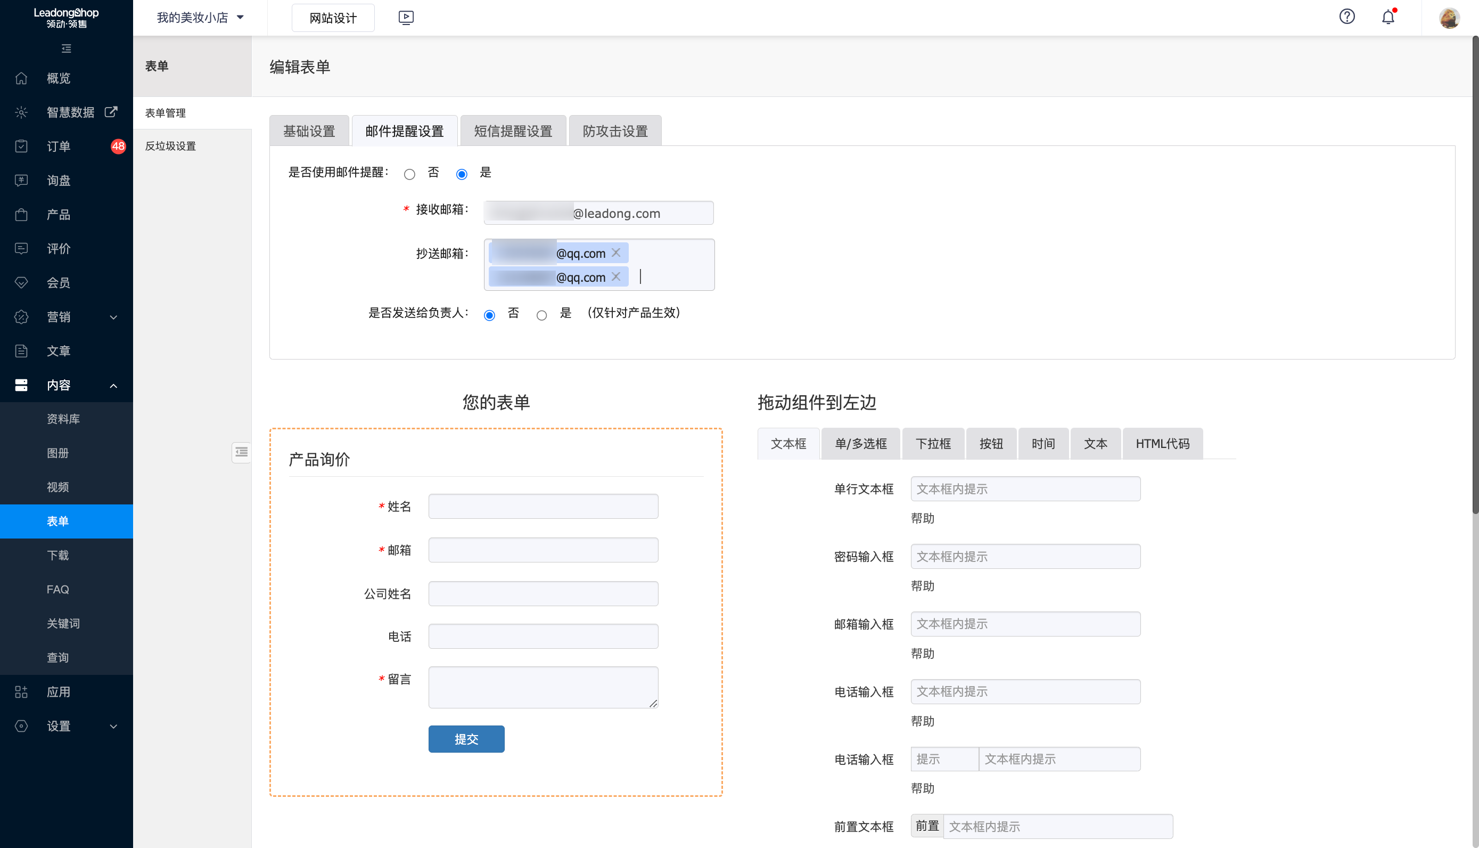1479x848 pixels.
Task: Remove the first @qq.com CC email
Action: (x=616, y=253)
